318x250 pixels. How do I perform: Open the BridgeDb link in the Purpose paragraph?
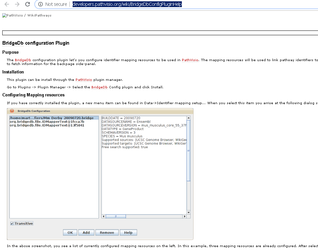(x=23, y=60)
